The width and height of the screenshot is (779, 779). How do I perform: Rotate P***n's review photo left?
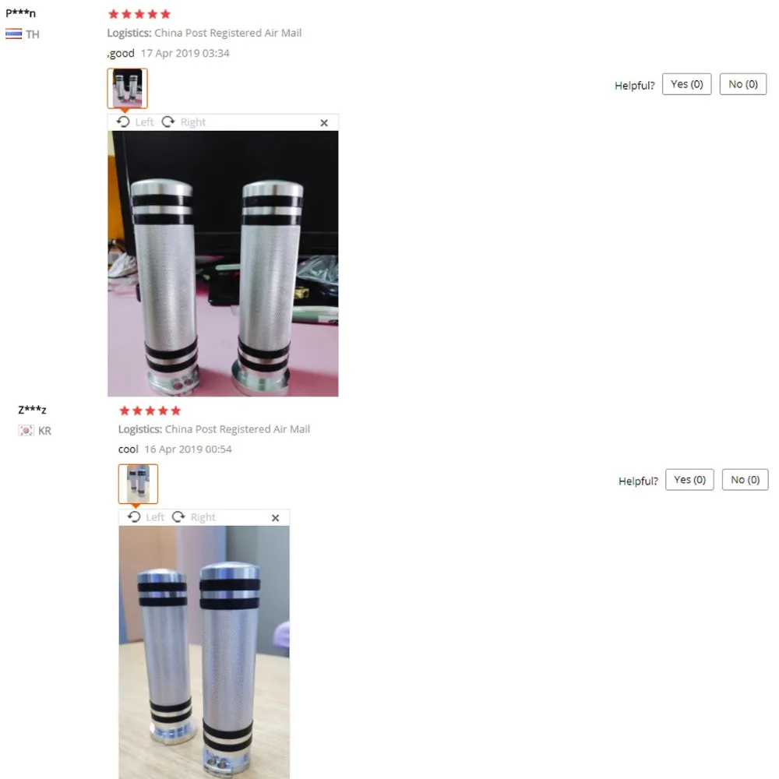click(135, 122)
